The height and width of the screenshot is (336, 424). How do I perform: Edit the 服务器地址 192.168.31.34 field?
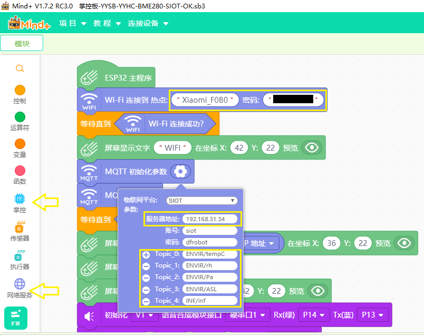pyautogui.click(x=210, y=219)
